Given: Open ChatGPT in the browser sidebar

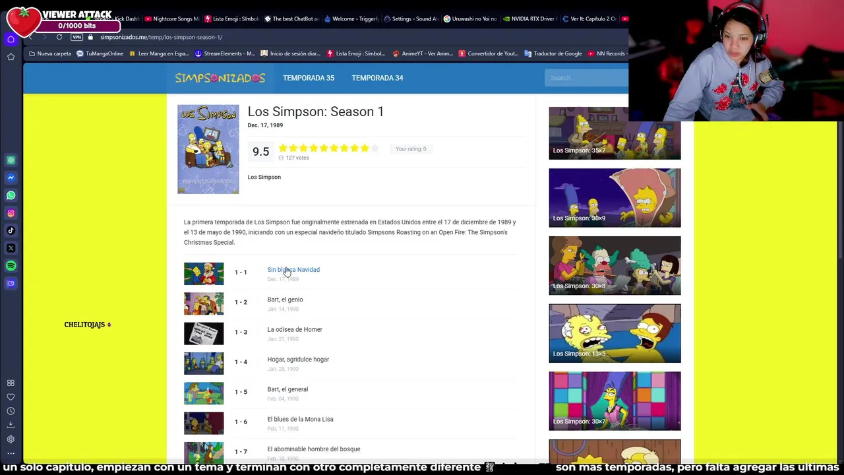Looking at the screenshot, I should click(x=11, y=160).
